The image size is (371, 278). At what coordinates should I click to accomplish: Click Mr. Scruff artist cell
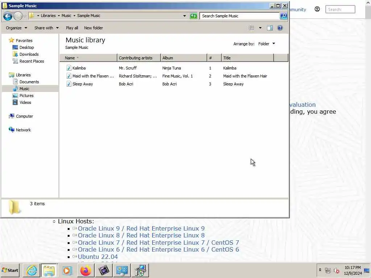coord(128,68)
